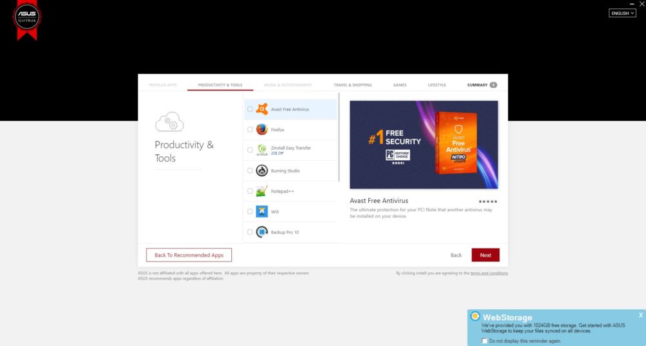Click the red Next button
Image resolution: width=646 pixels, height=346 pixels.
(x=485, y=255)
